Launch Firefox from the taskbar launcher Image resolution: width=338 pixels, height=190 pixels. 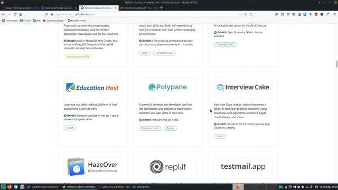(10, 187)
